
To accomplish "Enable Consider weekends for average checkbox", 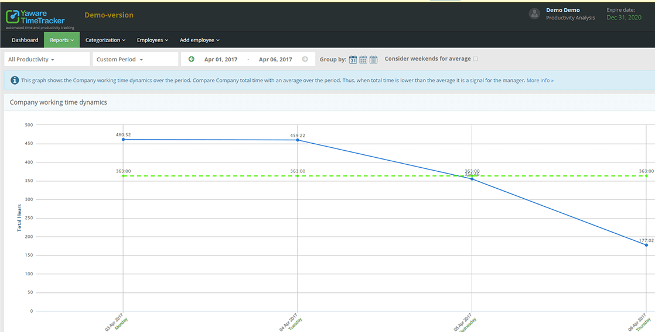I will tap(475, 58).
